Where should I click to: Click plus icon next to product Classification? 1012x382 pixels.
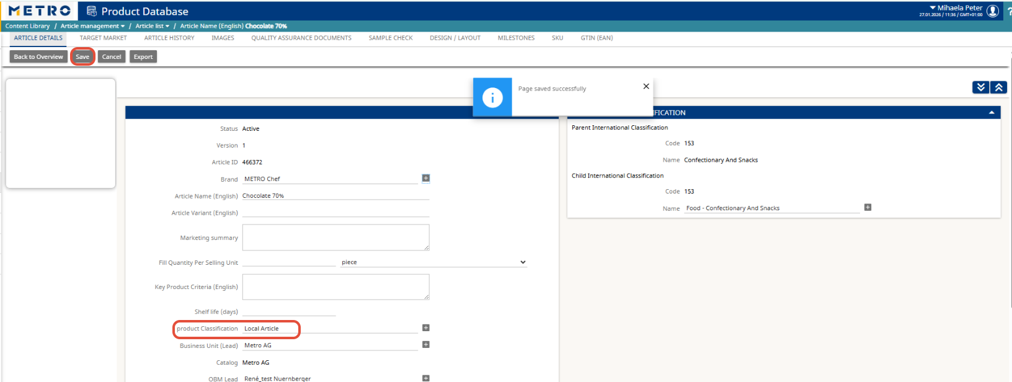coord(426,327)
